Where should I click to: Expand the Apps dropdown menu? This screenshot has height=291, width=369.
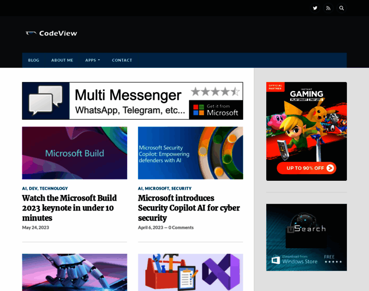pyautogui.click(x=92, y=60)
